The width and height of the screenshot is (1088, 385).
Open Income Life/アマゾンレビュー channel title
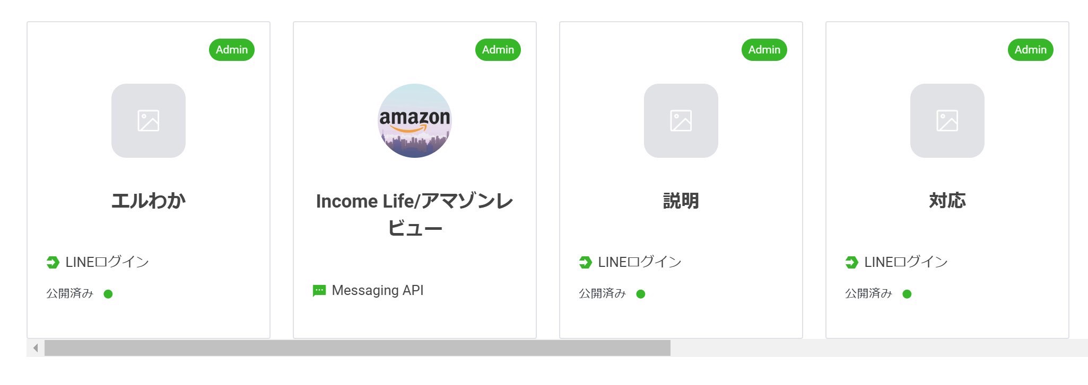415,214
